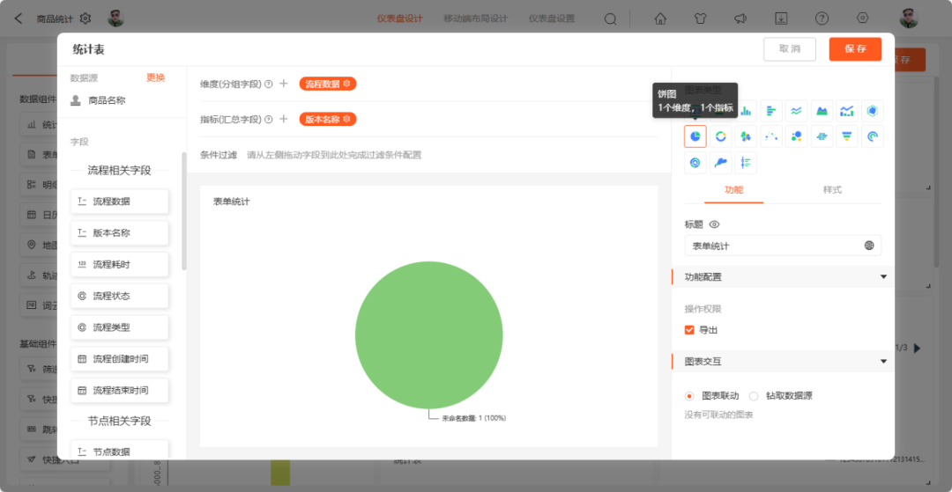
Task: Open help question mark in top bar
Action: click(822, 18)
